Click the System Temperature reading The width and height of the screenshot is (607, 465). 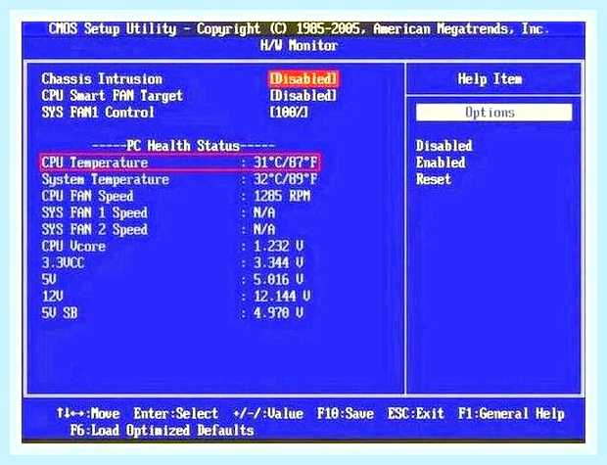point(285,180)
